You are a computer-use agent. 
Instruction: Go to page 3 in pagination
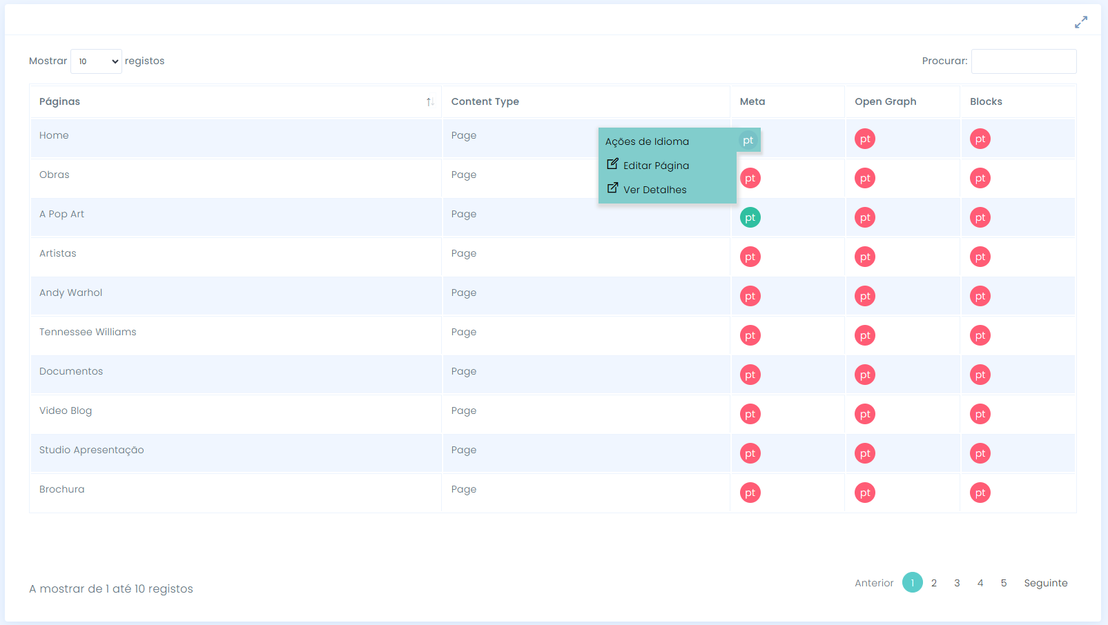click(957, 583)
